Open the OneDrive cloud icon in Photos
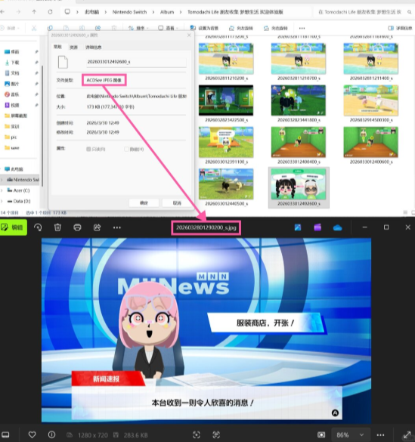This screenshot has width=415, height=442. [337, 227]
